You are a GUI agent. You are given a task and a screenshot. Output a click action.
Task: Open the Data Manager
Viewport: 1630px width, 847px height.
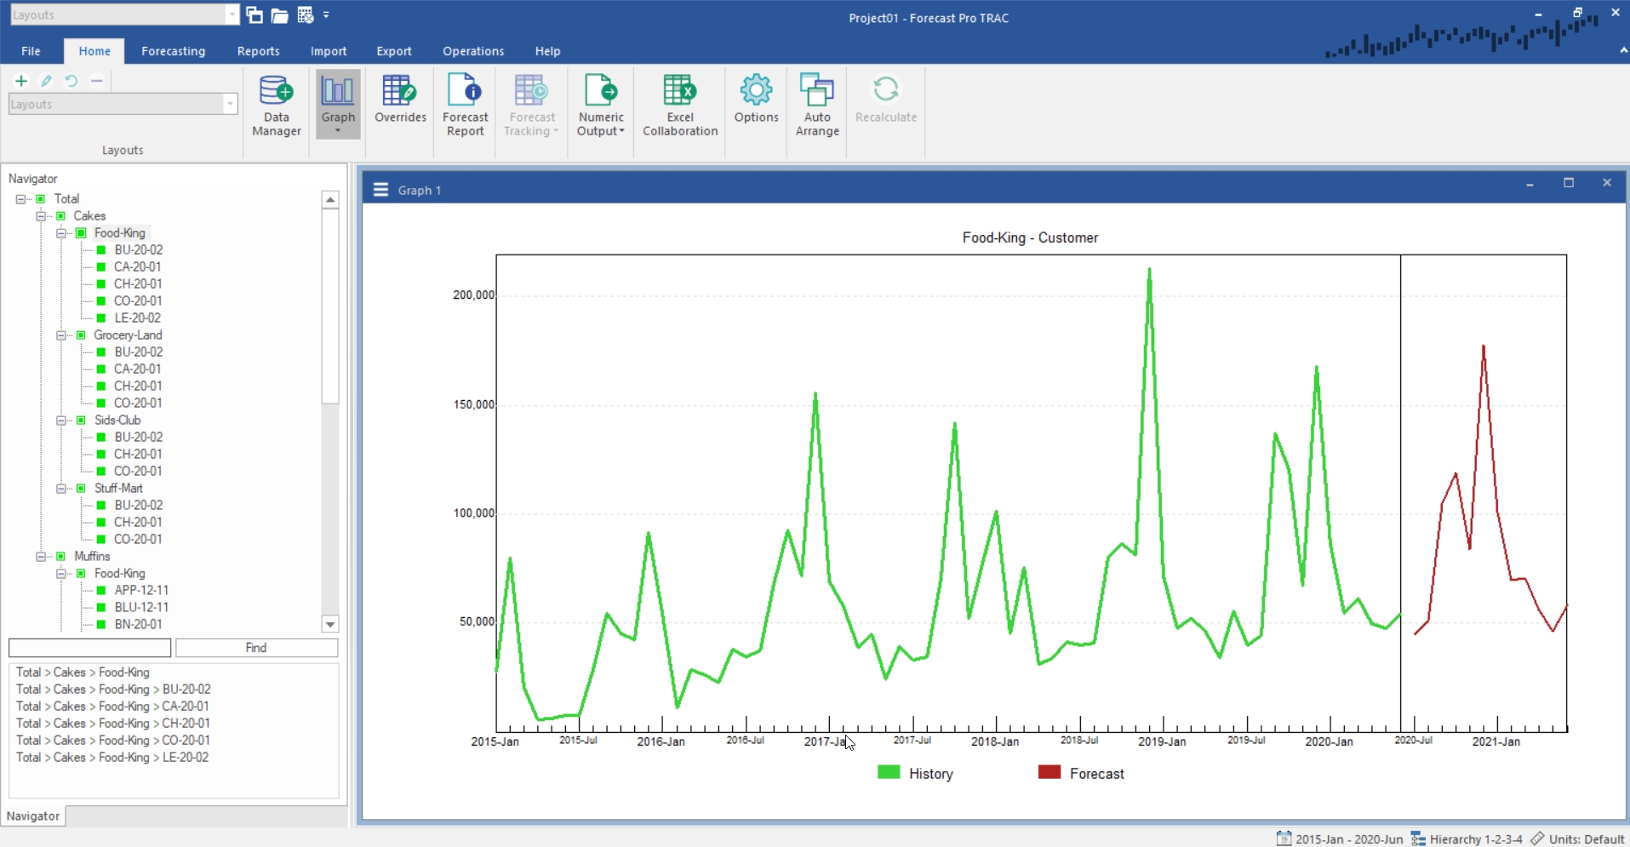(x=276, y=106)
